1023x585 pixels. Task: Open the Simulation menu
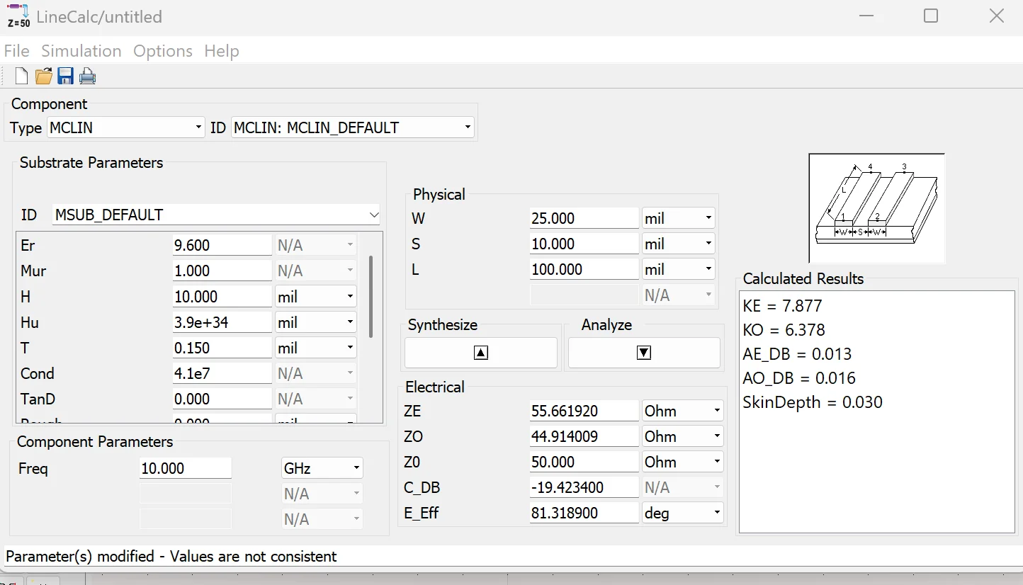[81, 51]
